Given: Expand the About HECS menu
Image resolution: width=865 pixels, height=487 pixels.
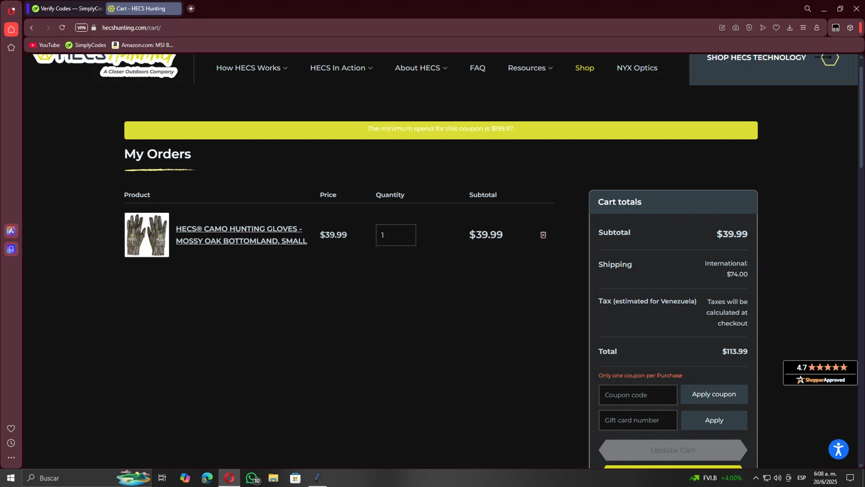Looking at the screenshot, I should coord(421,68).
